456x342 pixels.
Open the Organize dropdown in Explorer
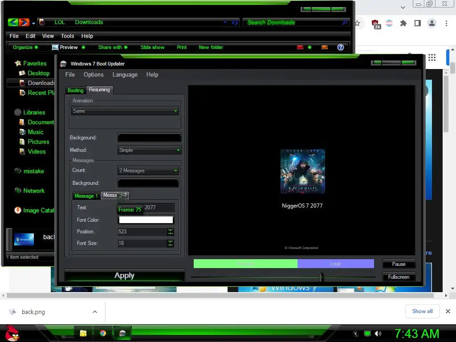25,47
